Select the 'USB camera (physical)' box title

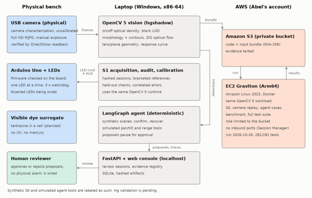[39, 23]
